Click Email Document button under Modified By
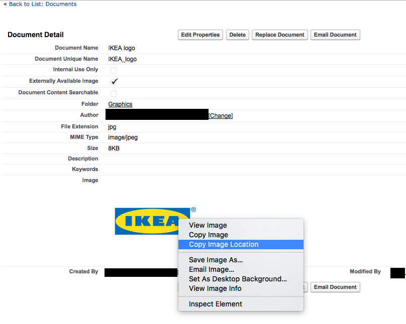Image resolution: width=406 pixels, height=324 pixels. (335, 287)
